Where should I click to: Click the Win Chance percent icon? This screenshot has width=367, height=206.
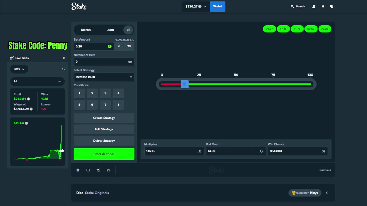tap(323, 151)
